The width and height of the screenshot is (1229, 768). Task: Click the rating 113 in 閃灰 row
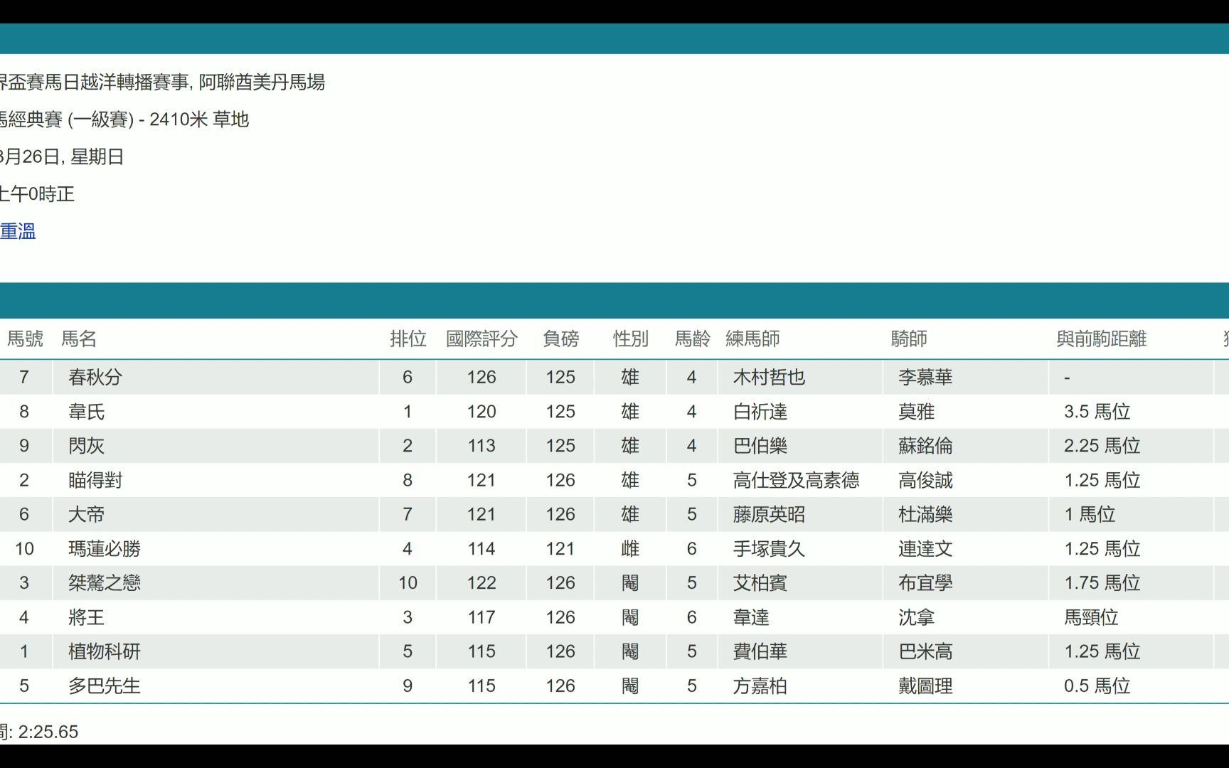pyautogui.click(x=482, y=446)
